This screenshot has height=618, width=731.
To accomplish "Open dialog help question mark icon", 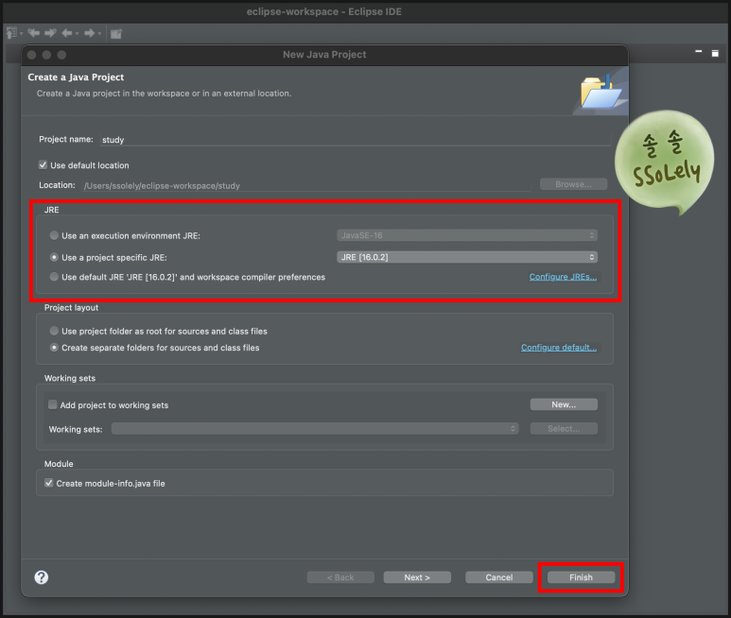I will pyautogui.click(x=42, y=577).
